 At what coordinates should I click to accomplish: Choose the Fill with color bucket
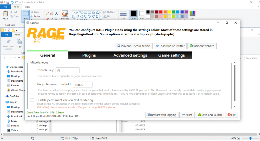click(x=52, y=14)
